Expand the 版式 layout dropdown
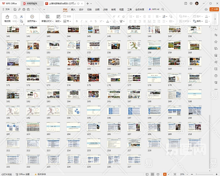This screenshot has height=176, width=220. pos(58,21)
